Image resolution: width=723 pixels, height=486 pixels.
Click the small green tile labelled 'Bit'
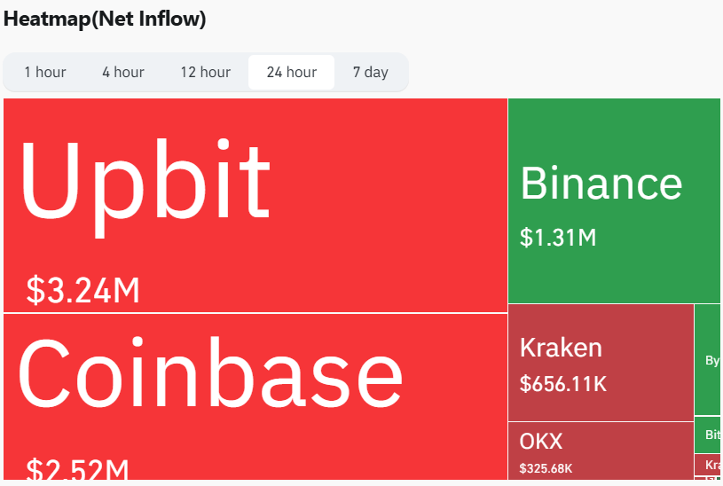pyautogui.click(x=707, y=435)
